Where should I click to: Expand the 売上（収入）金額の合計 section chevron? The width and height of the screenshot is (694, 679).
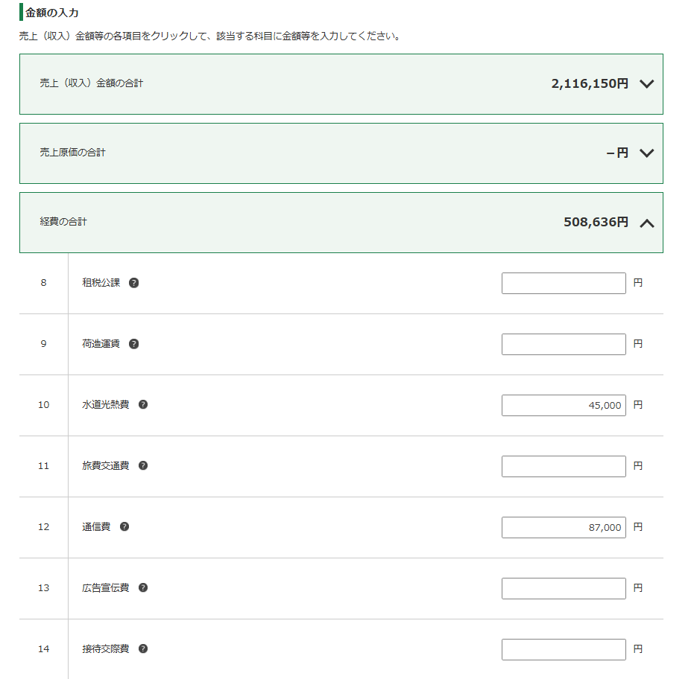646,84
